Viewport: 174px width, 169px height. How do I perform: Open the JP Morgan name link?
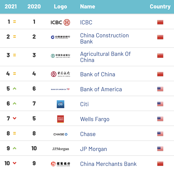(x=93, y=149)
